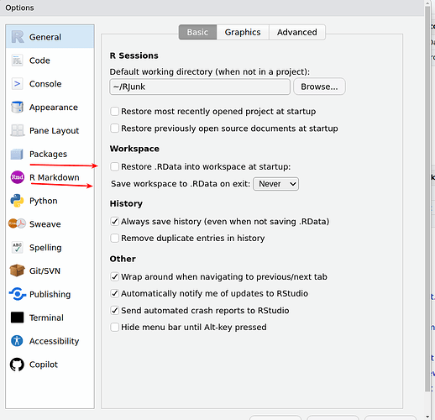
Task: Open the Spelling options category
Action: 50,248
